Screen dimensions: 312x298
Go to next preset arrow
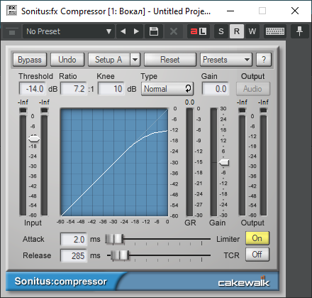coord(136,31)
